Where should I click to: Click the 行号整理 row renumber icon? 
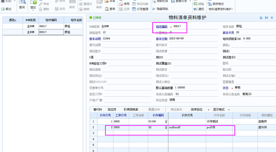pos(134,9)
